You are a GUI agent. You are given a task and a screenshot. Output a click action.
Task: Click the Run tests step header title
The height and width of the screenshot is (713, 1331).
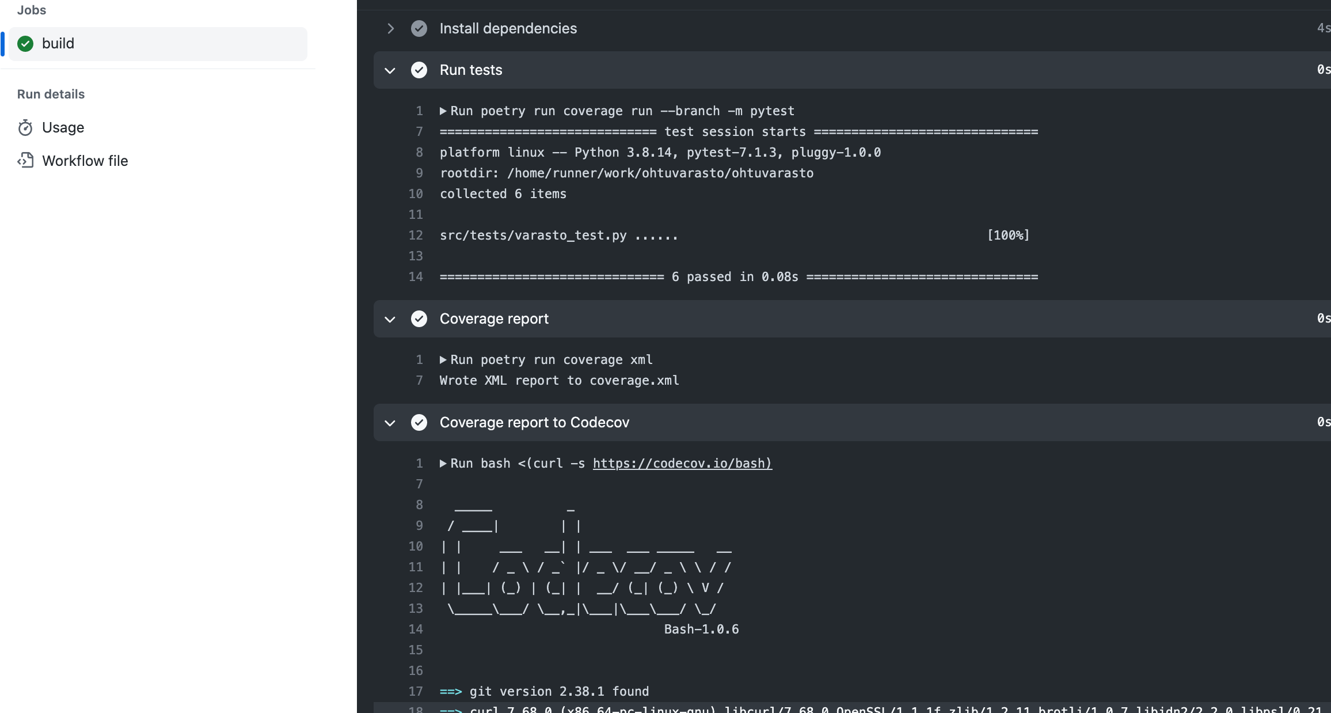tap(471, 70)
